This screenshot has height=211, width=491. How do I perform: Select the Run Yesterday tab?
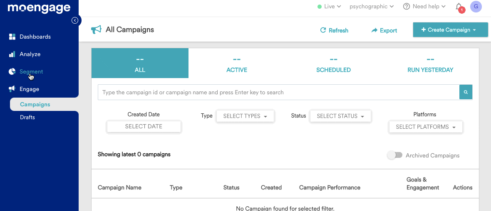[x=430, y=64]
